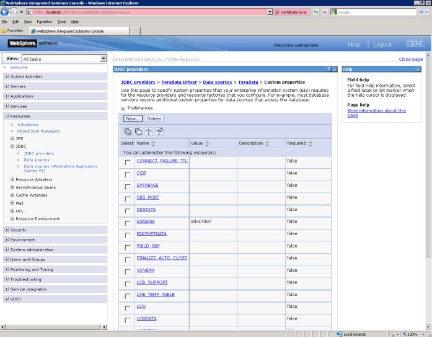Check the GOVERN row checkbox
The image size is (432, 337).
tap(128, 272)
